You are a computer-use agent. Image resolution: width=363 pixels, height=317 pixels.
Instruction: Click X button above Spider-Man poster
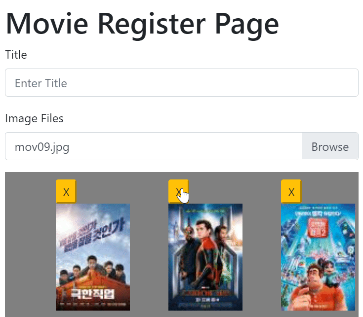tap(178, 192)
